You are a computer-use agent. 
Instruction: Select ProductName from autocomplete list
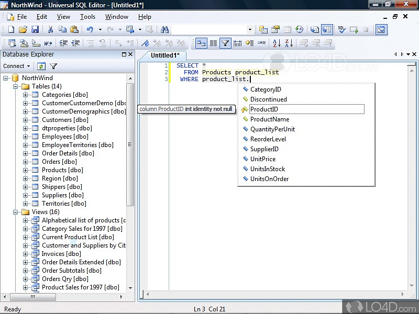pos(269,119)
